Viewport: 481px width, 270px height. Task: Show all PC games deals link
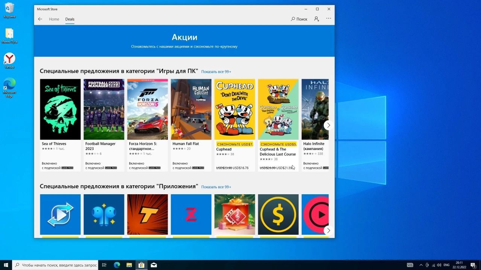tap(216, 72)
